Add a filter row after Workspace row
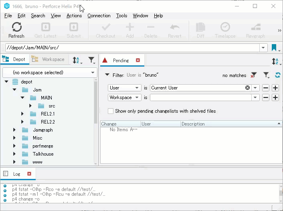 (275, 98)
